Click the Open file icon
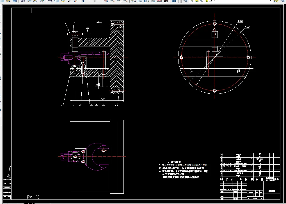The width and height of the screenshot is (286, 204). [x=8, y=1]
